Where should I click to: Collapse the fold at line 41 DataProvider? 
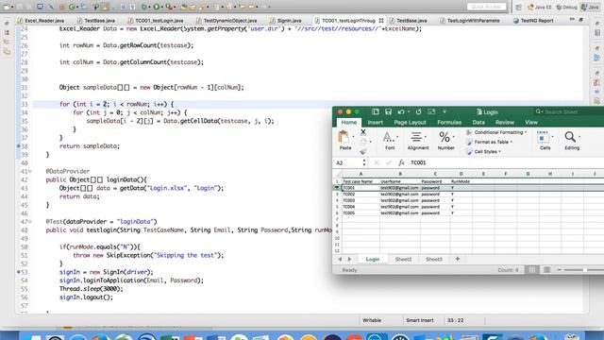[x=30, y=171]
